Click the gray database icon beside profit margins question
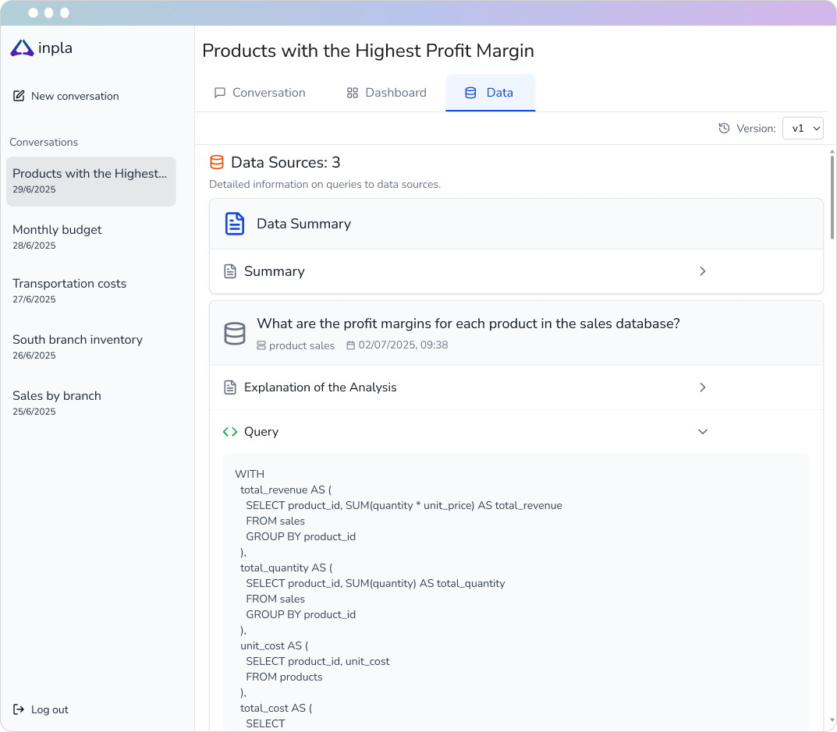Viewport: 837px width, 732px height. point(235,334)
